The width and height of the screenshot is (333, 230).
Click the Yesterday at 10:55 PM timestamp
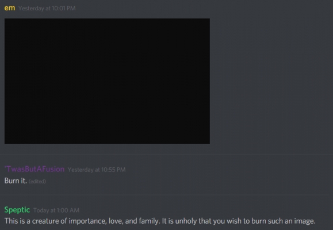97,170
